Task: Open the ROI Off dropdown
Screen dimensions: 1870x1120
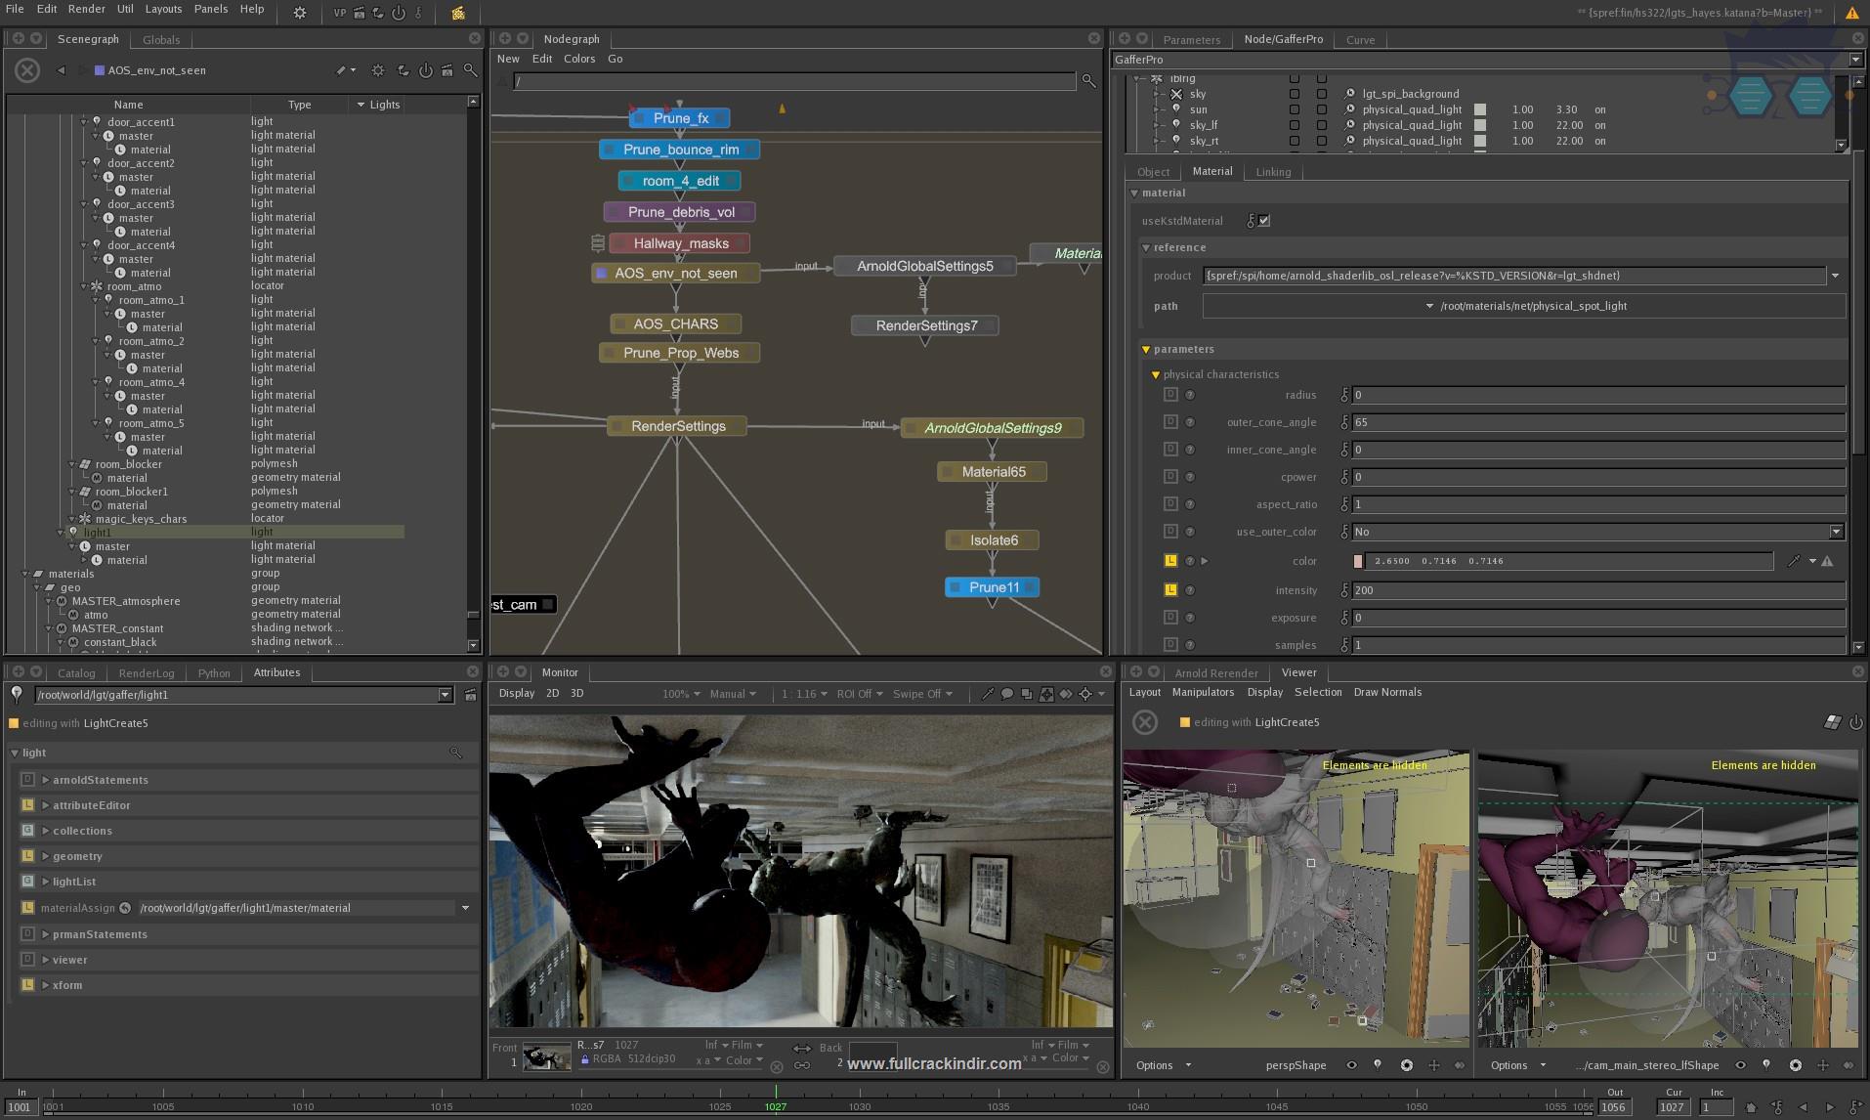Action: [860, 694]
